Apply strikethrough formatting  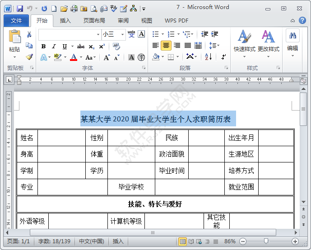tap(81, 46)
